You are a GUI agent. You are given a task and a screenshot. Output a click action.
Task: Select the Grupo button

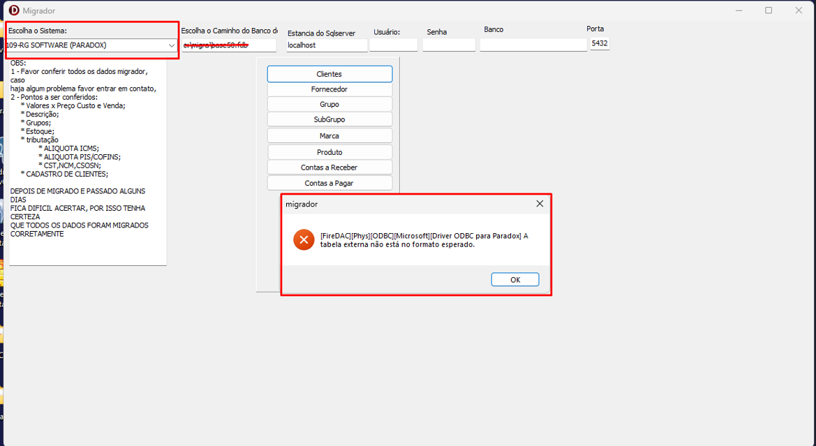click(x=329, y=105)
